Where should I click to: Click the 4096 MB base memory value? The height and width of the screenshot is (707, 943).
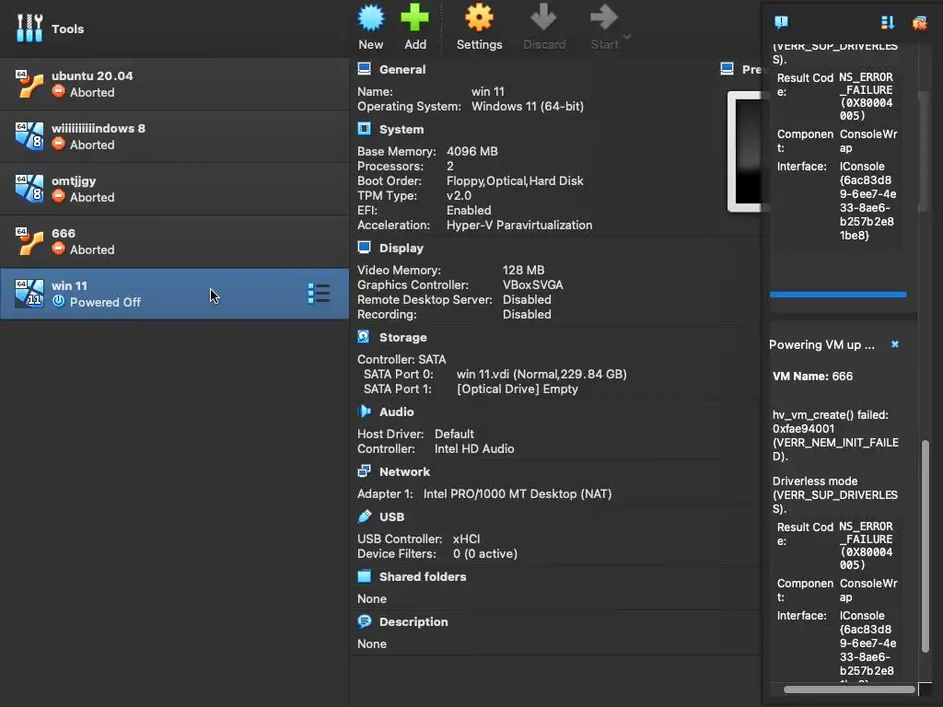pyautogui.click(x=472, y=152)
